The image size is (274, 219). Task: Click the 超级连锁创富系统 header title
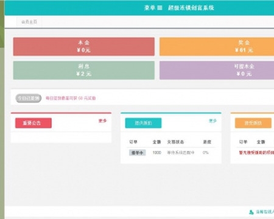191,8
